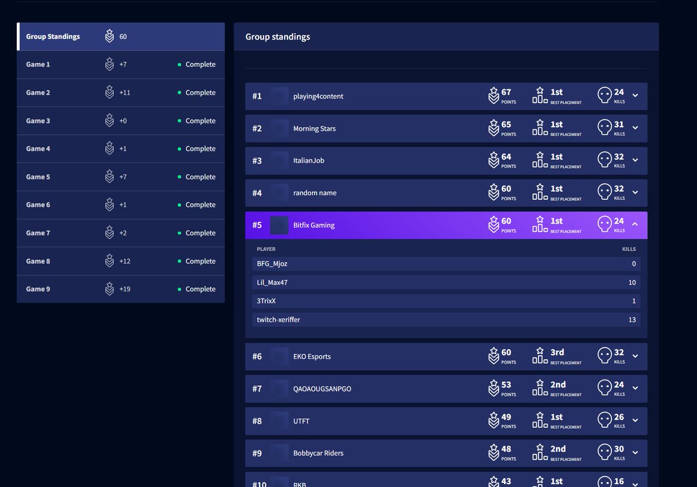
Task: Click the green status dot for Game 8
Action: point(179,262)
